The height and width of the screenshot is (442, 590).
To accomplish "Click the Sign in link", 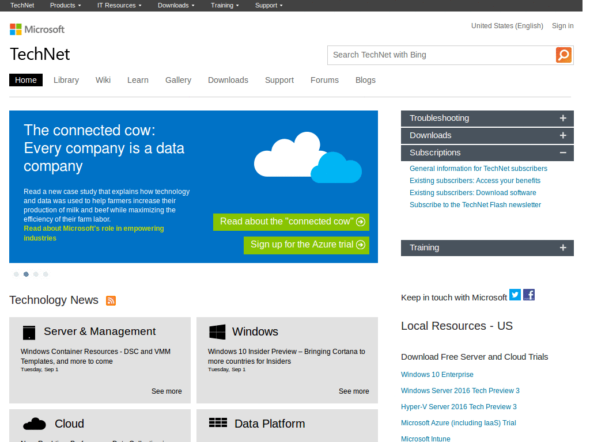I will (x=562, y=25).
